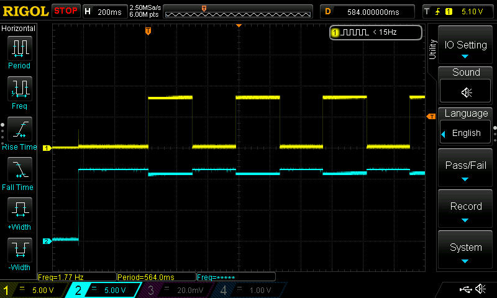The image size is (497, 298).
Task: Click the trigger source channel 1 badge
Action: 449,12
